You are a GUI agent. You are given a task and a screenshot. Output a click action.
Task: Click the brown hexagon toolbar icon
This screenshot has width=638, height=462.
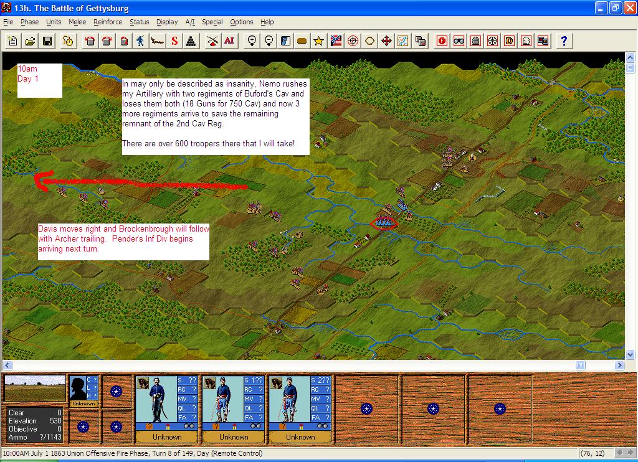tap(302, 40)
